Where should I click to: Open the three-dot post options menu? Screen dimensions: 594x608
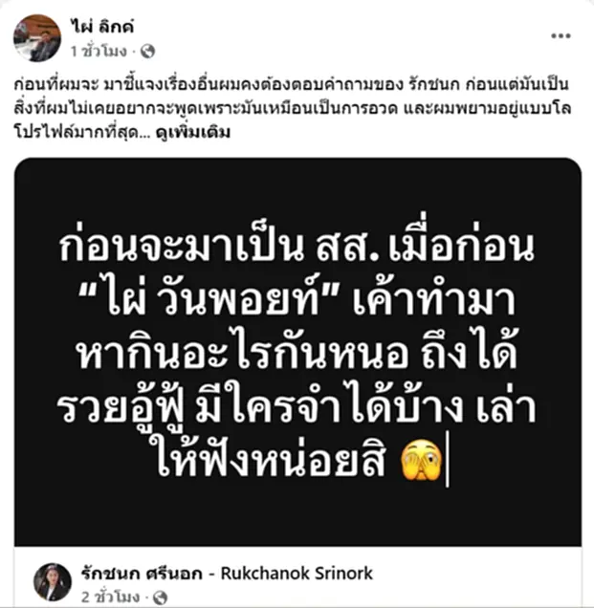point(561,36)
